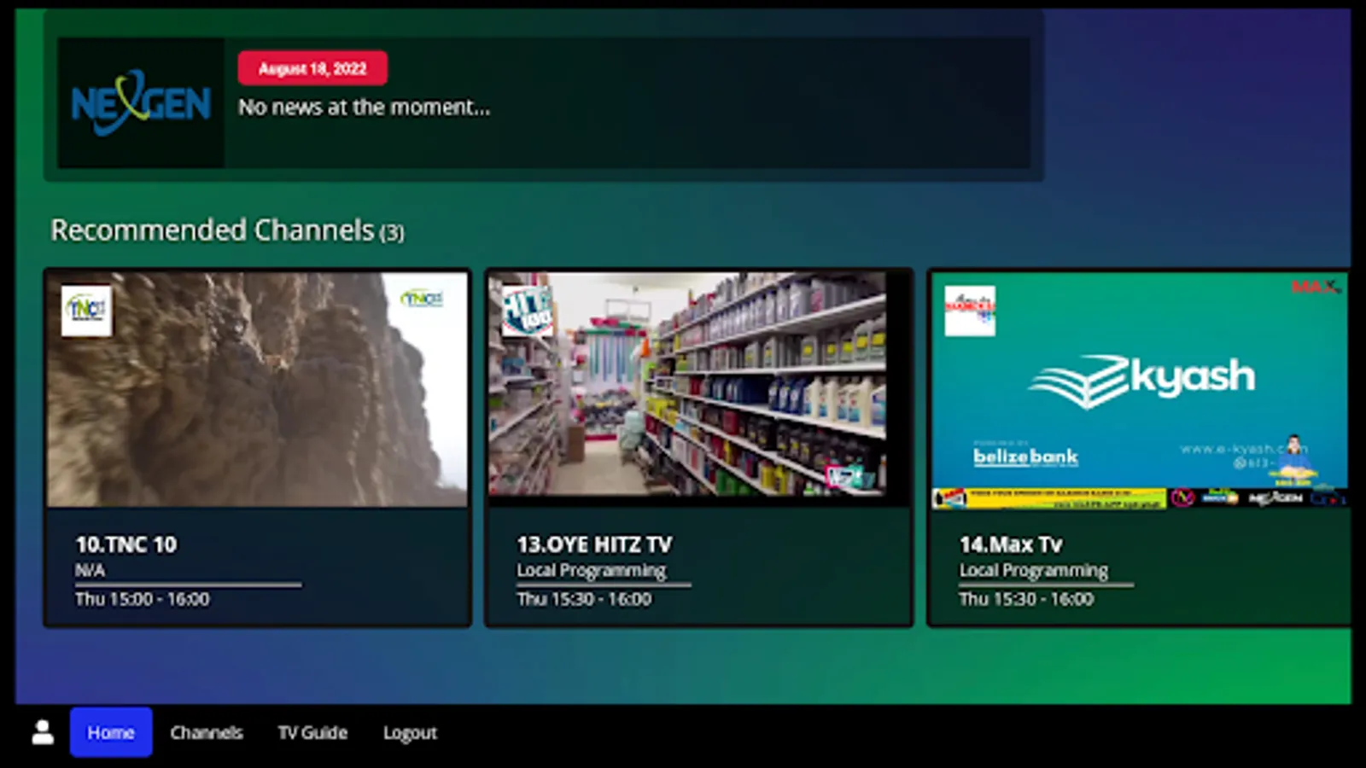Click the user profile icon
The height and width of the screenshot is (768, 1366).
tap(43, 732)
